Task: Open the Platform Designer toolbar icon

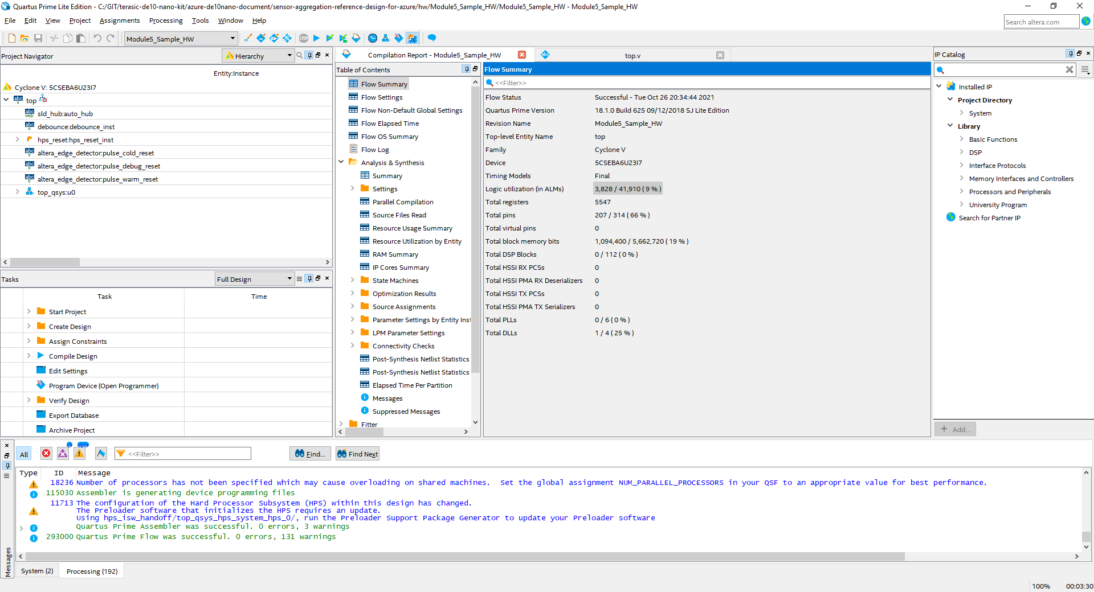Action: click(386, 38)
